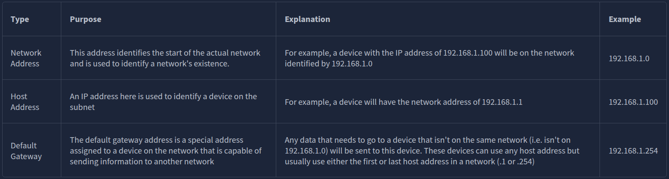Click the Network Address purpose description
The image size is (669, 179).
(165, 58)
